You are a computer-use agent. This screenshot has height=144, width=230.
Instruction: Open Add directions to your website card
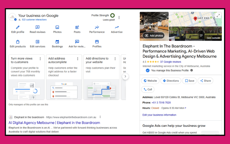[101, 77]
